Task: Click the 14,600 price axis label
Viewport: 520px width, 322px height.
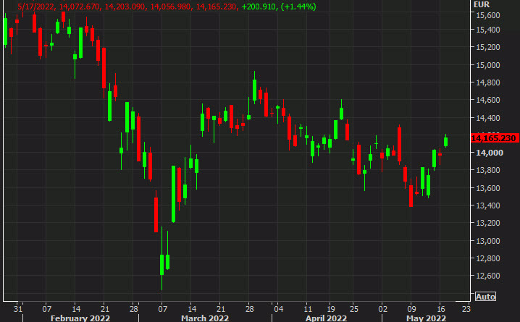Action: (x=488, y=100)
